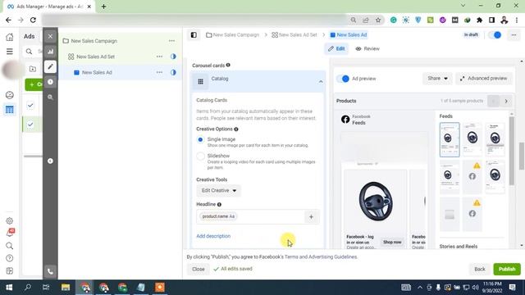Open more options for New Sales Campaign

point(171,41)
